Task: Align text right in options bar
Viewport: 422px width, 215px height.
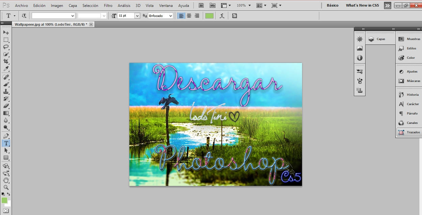Action: [197, 16]
